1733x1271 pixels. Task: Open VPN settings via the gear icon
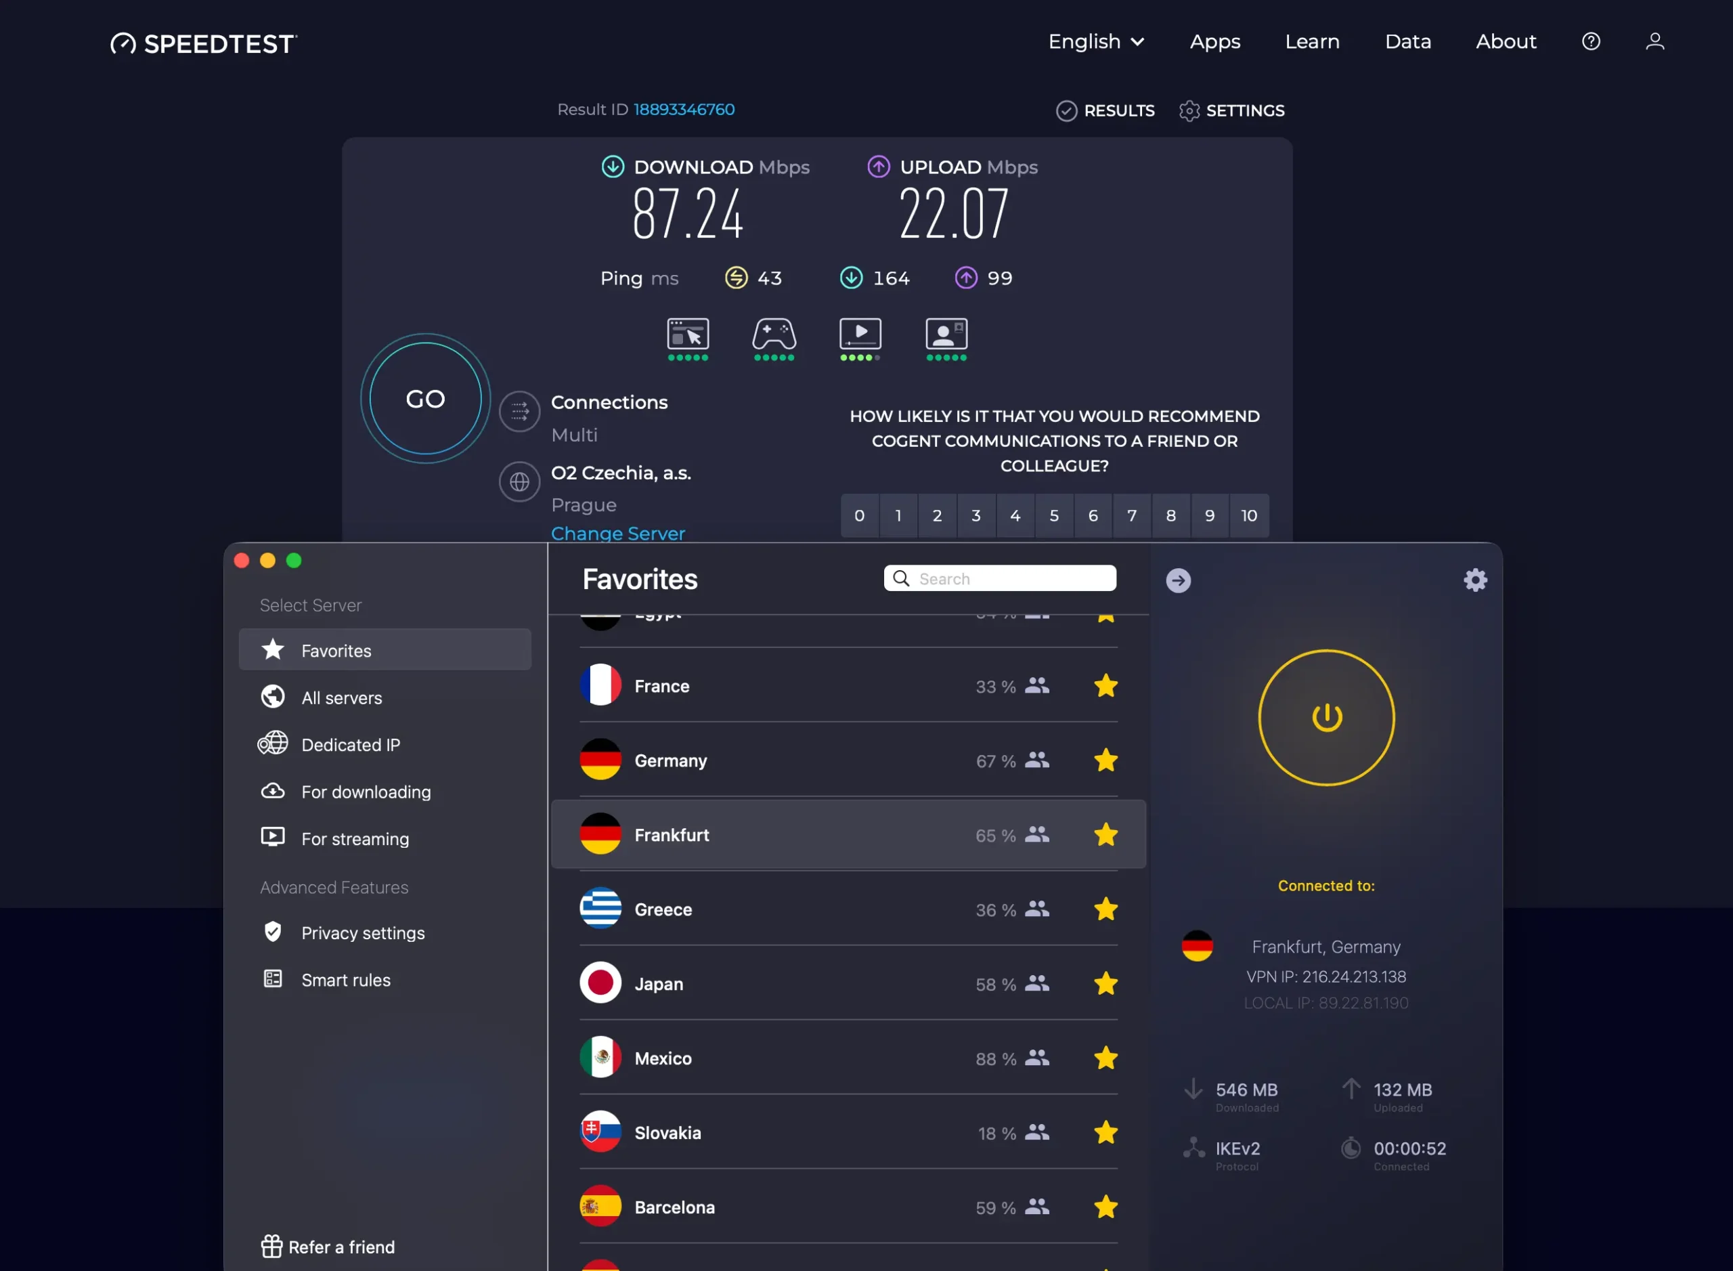[x=1474, y=580]
